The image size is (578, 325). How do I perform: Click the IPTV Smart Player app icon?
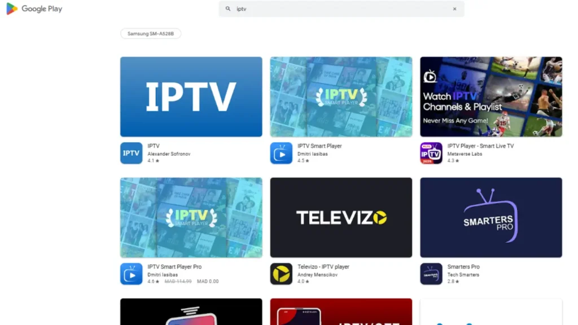281,153
